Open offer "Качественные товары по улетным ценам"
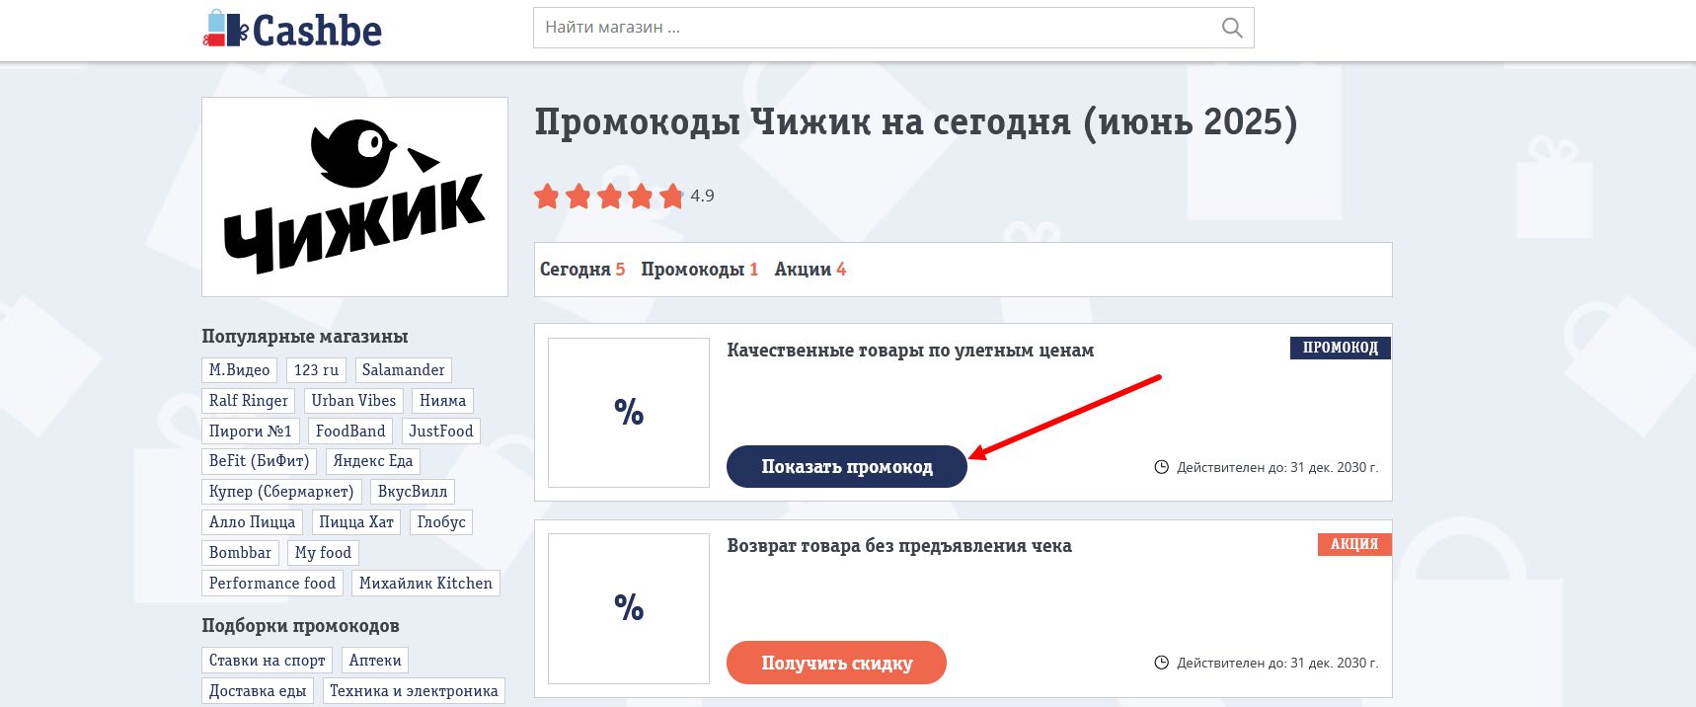Screen dimensions: 1696x707 [x=910, y=351]
